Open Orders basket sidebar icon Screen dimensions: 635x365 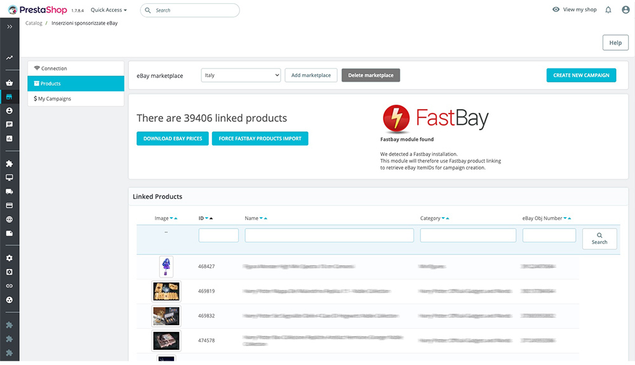[10, 83]
